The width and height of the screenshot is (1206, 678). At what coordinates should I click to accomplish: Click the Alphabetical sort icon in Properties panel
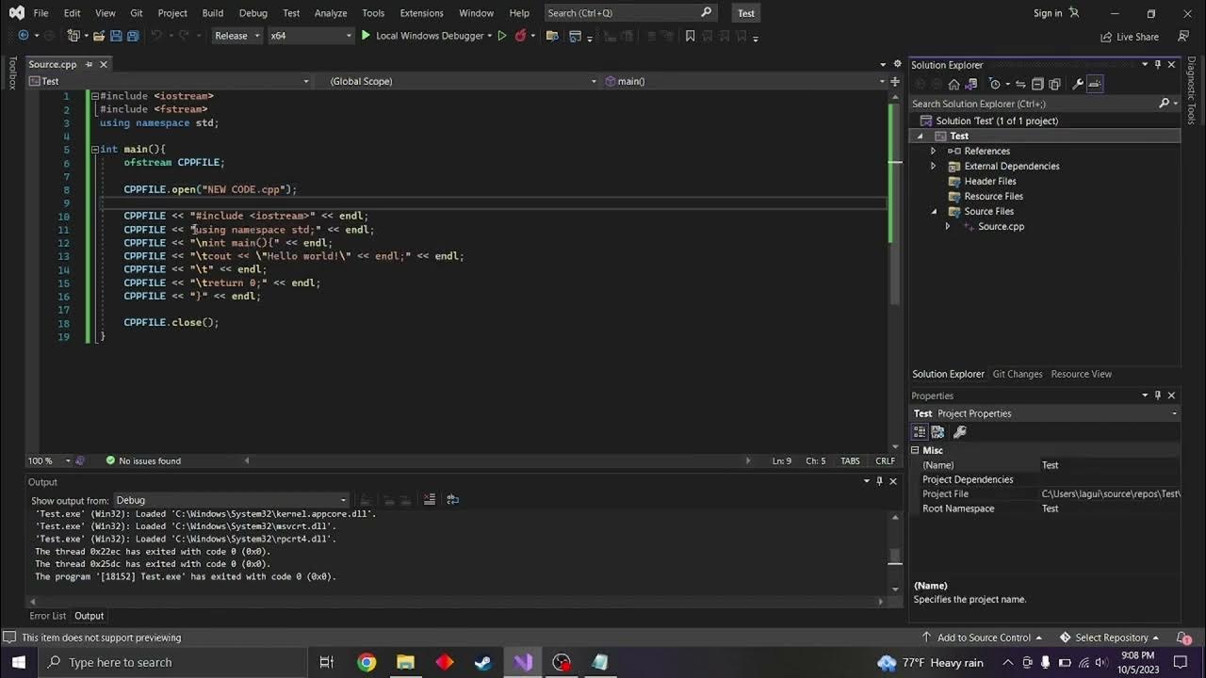pos(938,431)
